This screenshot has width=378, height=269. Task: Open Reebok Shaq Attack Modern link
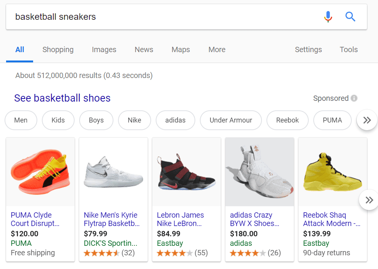(x=332, y=219)
